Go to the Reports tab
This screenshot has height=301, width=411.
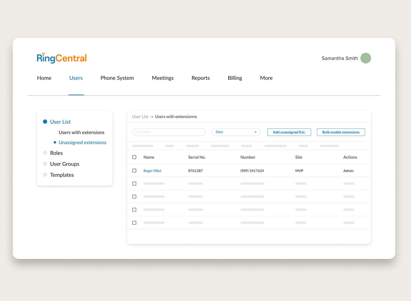(x=200, y=78)
